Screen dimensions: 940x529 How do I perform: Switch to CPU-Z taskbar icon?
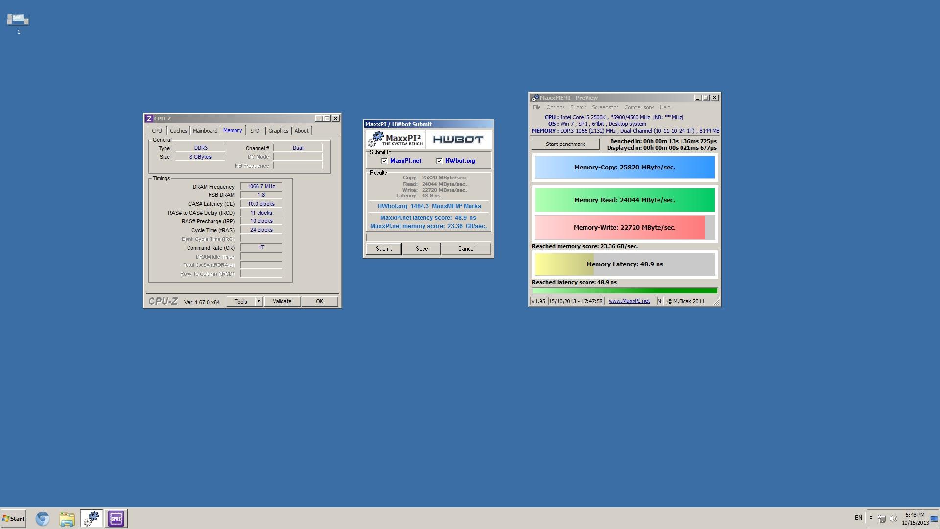116,519
